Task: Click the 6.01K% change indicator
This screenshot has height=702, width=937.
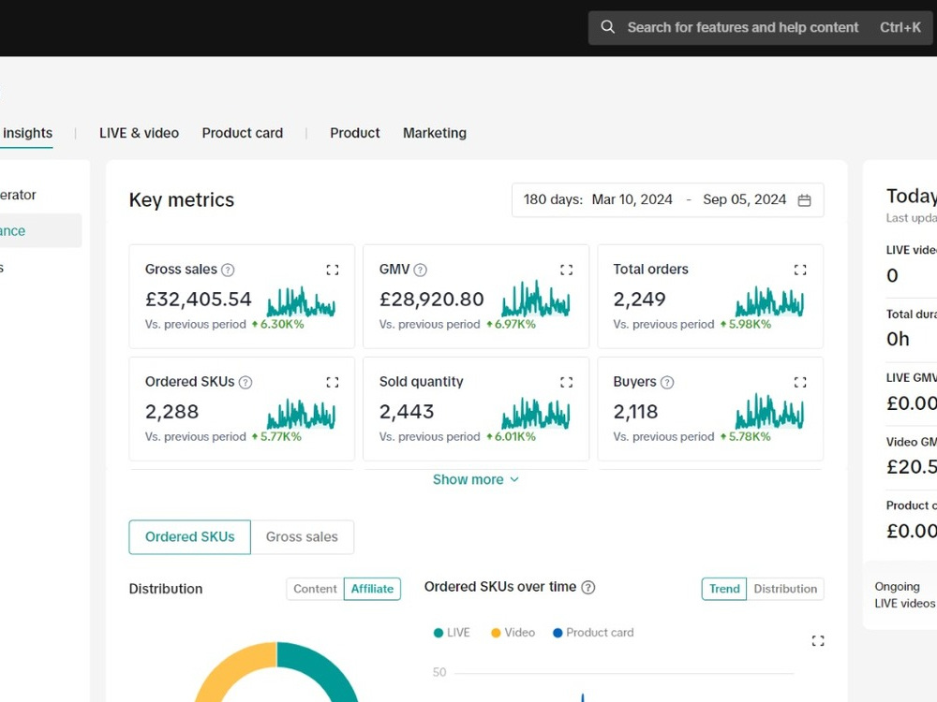Action: (x=511, y=436)
